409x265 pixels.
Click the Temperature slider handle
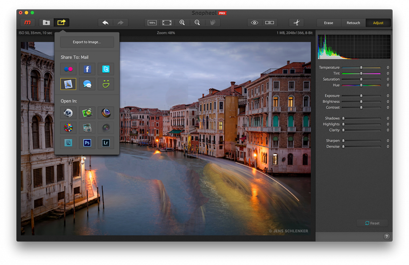[361, 68]
